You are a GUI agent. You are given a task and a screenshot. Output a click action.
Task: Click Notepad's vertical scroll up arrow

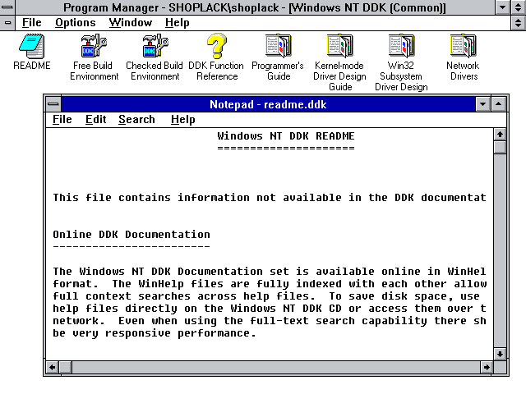coord(500,135)
